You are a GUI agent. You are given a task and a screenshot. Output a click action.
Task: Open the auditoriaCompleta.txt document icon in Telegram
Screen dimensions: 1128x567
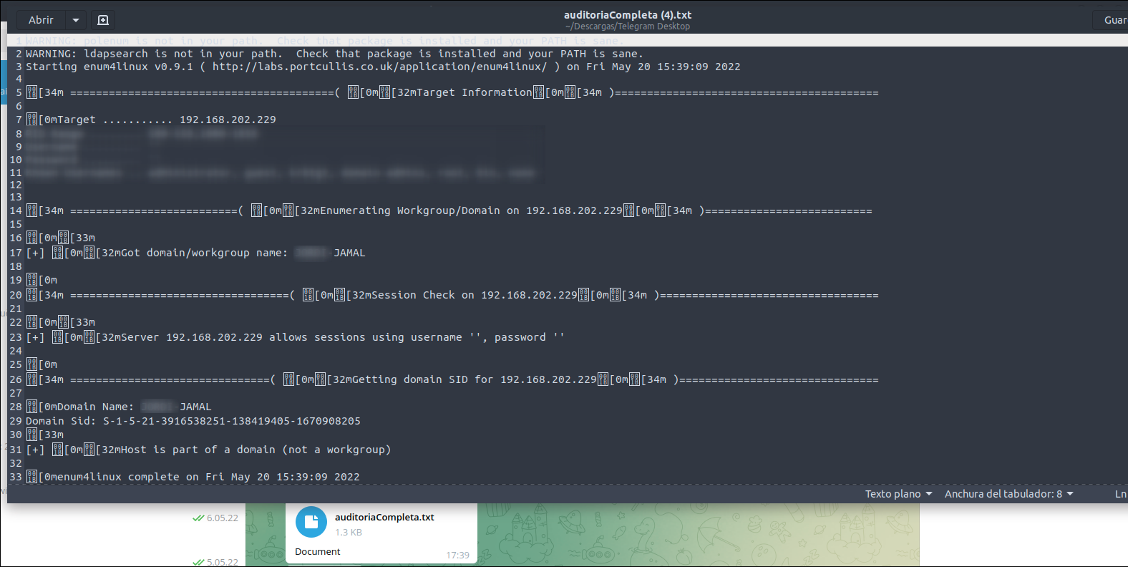(x=311, y=523)
